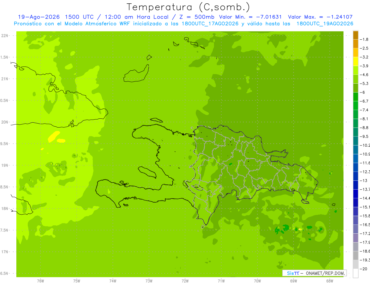Click the -4.6 colorbar label
This screenshot has height=285, width=370.
tap(364, 75)
